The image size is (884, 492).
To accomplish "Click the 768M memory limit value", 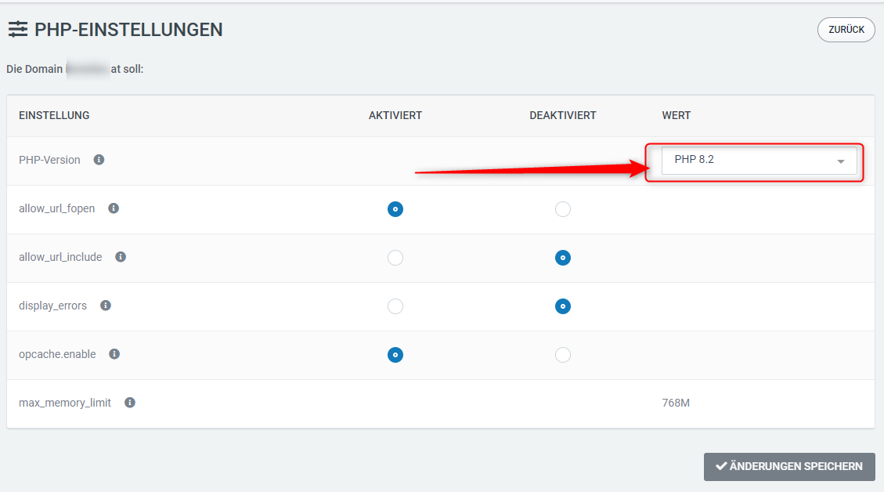I will (676, 403).
